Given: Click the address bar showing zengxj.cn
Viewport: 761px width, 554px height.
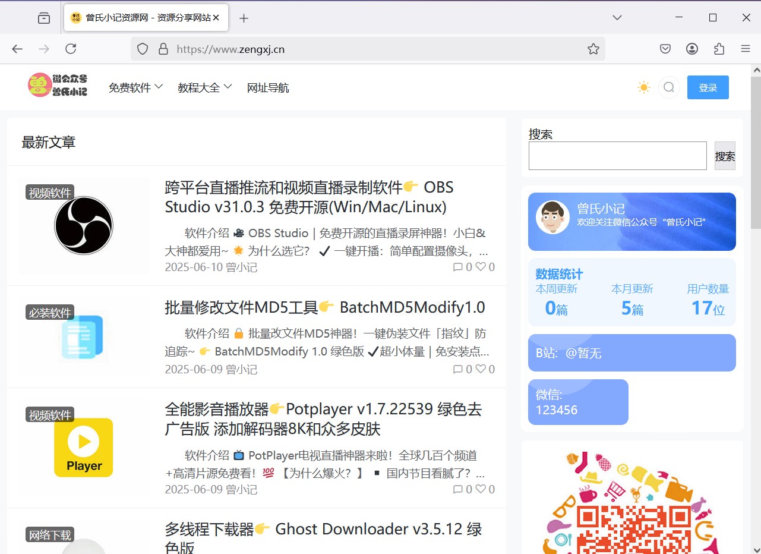Looking at the screenshot, I should pyautogui.click(x=368, y=49).
